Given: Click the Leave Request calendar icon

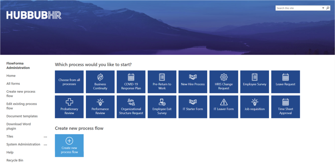Looking at the screenshot, I should pyautogui.click(x=285, y=77).
